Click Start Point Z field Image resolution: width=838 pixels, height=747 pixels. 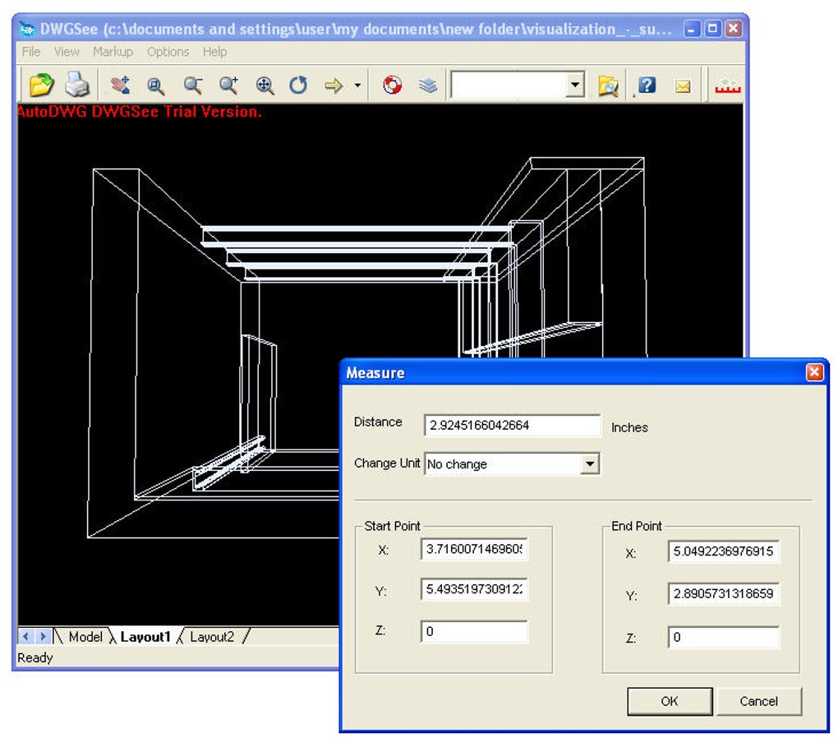click(x=474, y=631)
